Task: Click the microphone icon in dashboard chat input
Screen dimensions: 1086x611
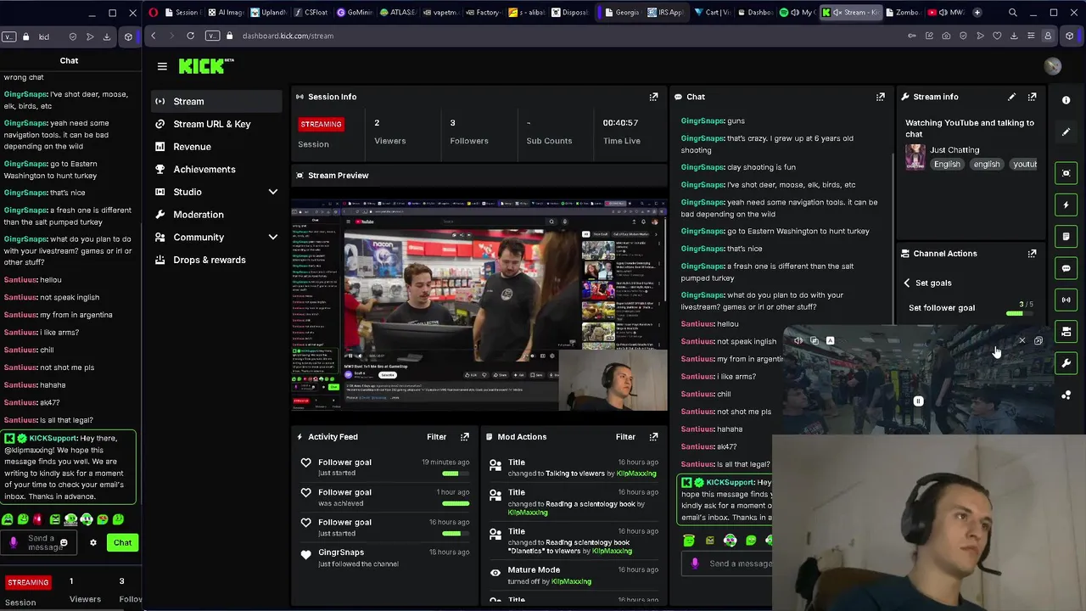Action: pyautogui.click(x=695, y=563)
